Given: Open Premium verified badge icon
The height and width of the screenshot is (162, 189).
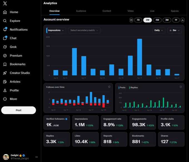Looking at the screenshot, I should pyautogui.click(x=5, y=56).
